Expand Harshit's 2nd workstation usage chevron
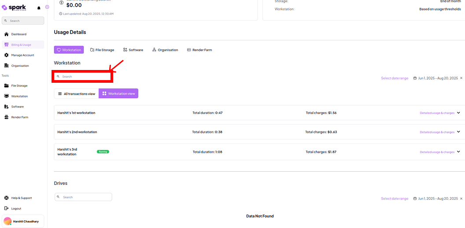The width and height of the screenshot is (465, 228). point(458,132)
